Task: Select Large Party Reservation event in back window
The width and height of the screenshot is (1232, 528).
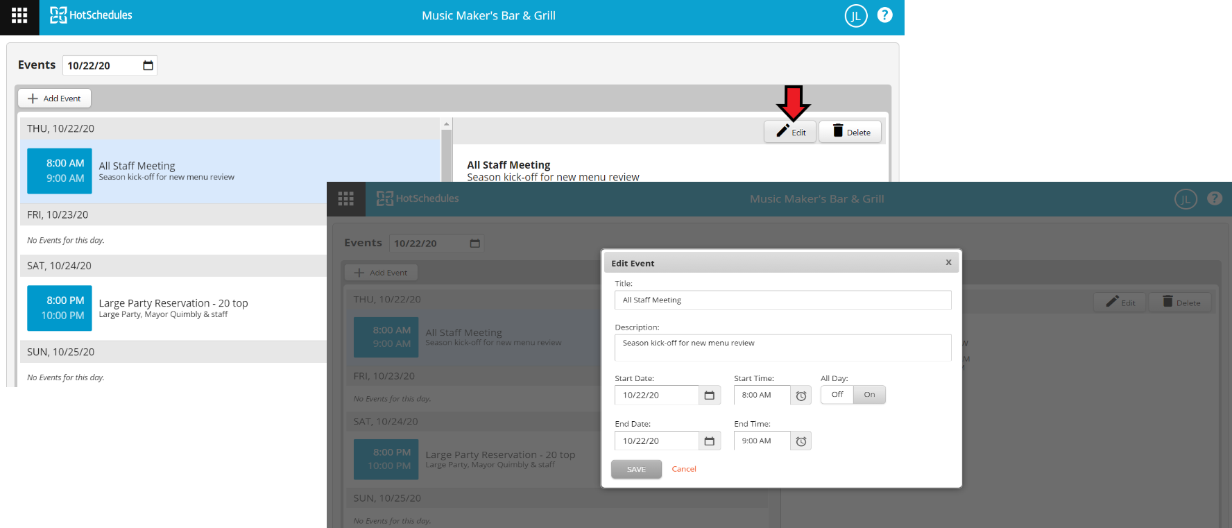Action: 173,308
